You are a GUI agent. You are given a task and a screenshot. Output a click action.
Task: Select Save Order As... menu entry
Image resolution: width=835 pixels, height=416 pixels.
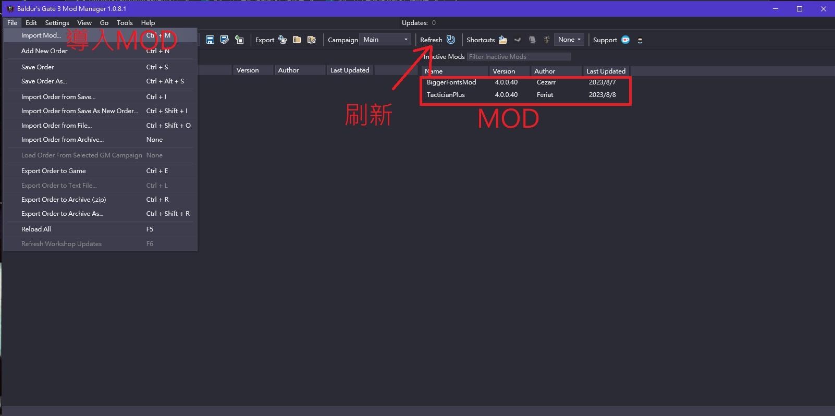pyautogui.click(x=100, y=81)
